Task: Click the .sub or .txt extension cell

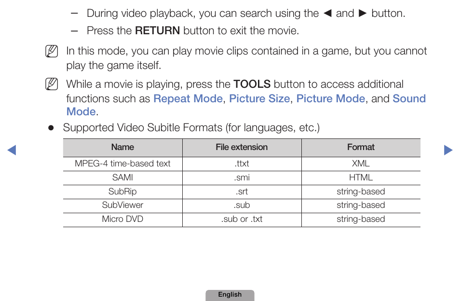Action: (x=242, y=219)
